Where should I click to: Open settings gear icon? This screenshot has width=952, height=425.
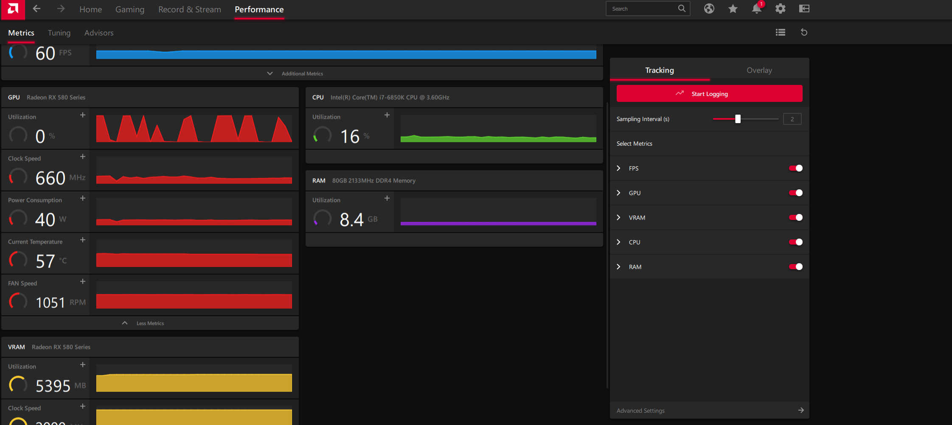pos(780,8)
